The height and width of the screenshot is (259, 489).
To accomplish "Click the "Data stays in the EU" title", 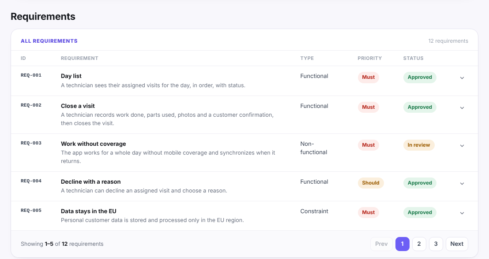I will tap(89, 211).
